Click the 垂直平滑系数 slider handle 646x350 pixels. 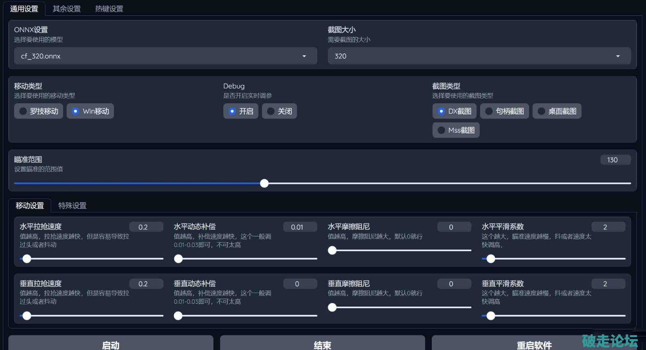pos(490,316)
